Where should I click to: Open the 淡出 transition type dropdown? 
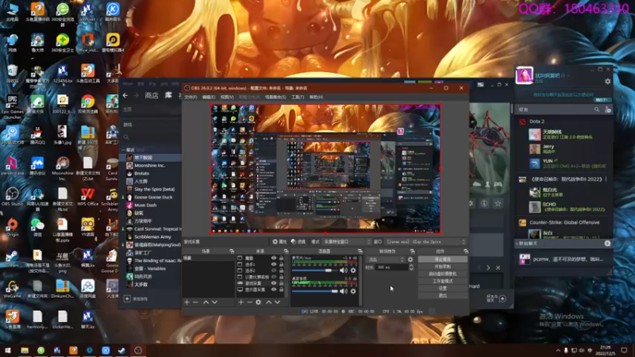[385, 259]
